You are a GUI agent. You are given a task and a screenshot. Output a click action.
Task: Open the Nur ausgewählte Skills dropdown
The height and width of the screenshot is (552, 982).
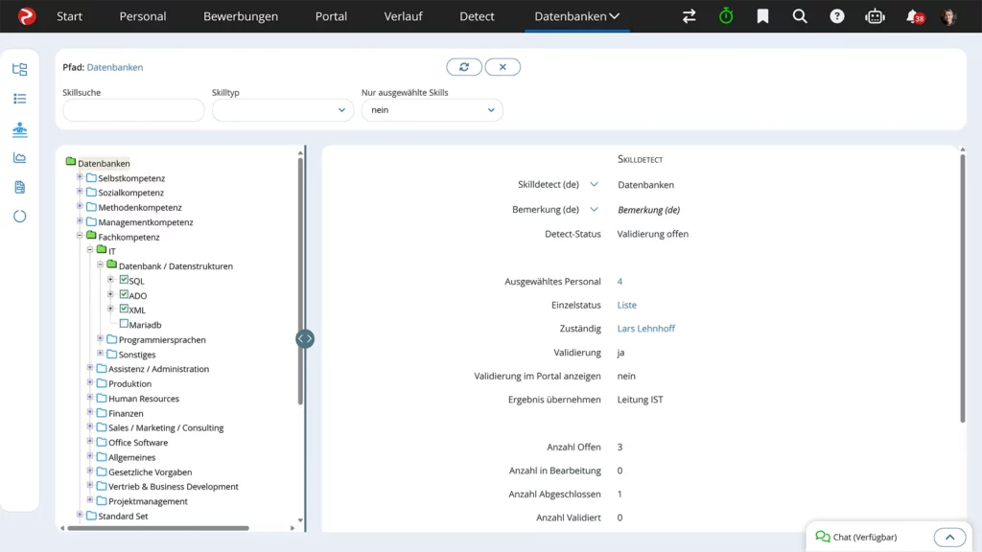coord(432,110)
